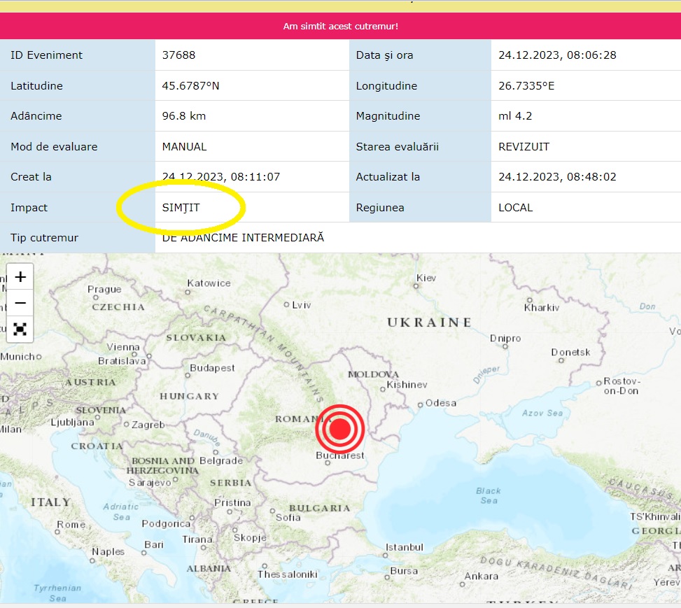Select the latitude value 45.6787°N
This screenshot has height=608, width=681.
tap(190, 86)
